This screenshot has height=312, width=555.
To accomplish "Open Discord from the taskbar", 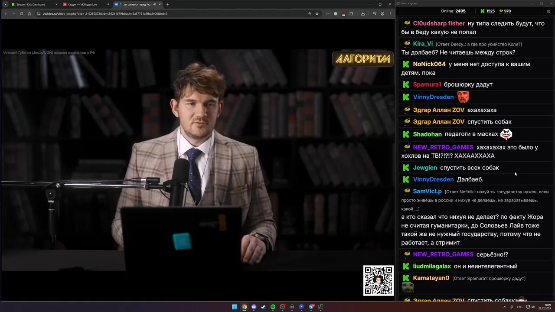I will [x=254, y=307].
